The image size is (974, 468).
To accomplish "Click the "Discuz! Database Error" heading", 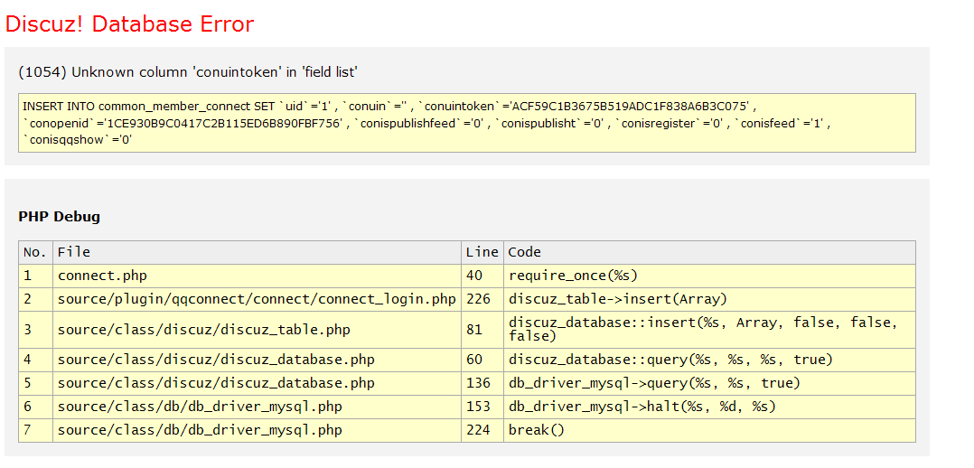I will pyautogui.click(x=129, y=24).
